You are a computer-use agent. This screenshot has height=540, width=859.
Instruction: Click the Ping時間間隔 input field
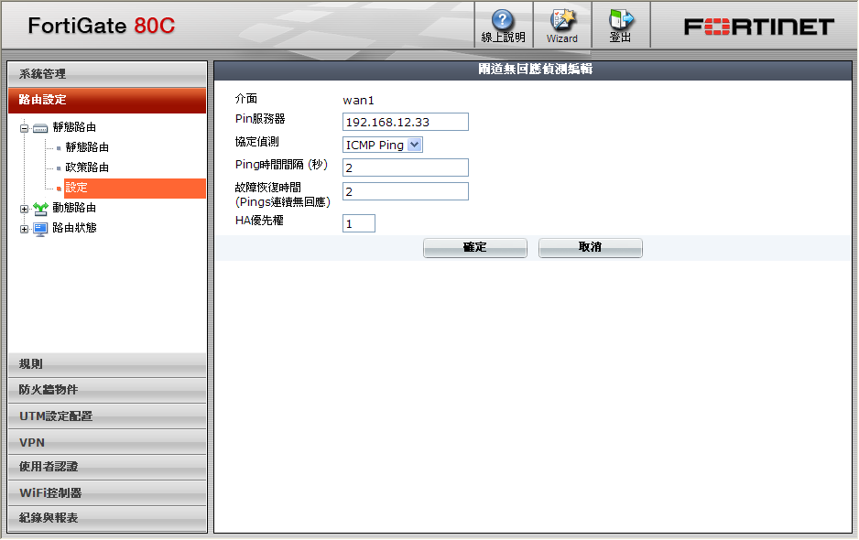(406, 167)
